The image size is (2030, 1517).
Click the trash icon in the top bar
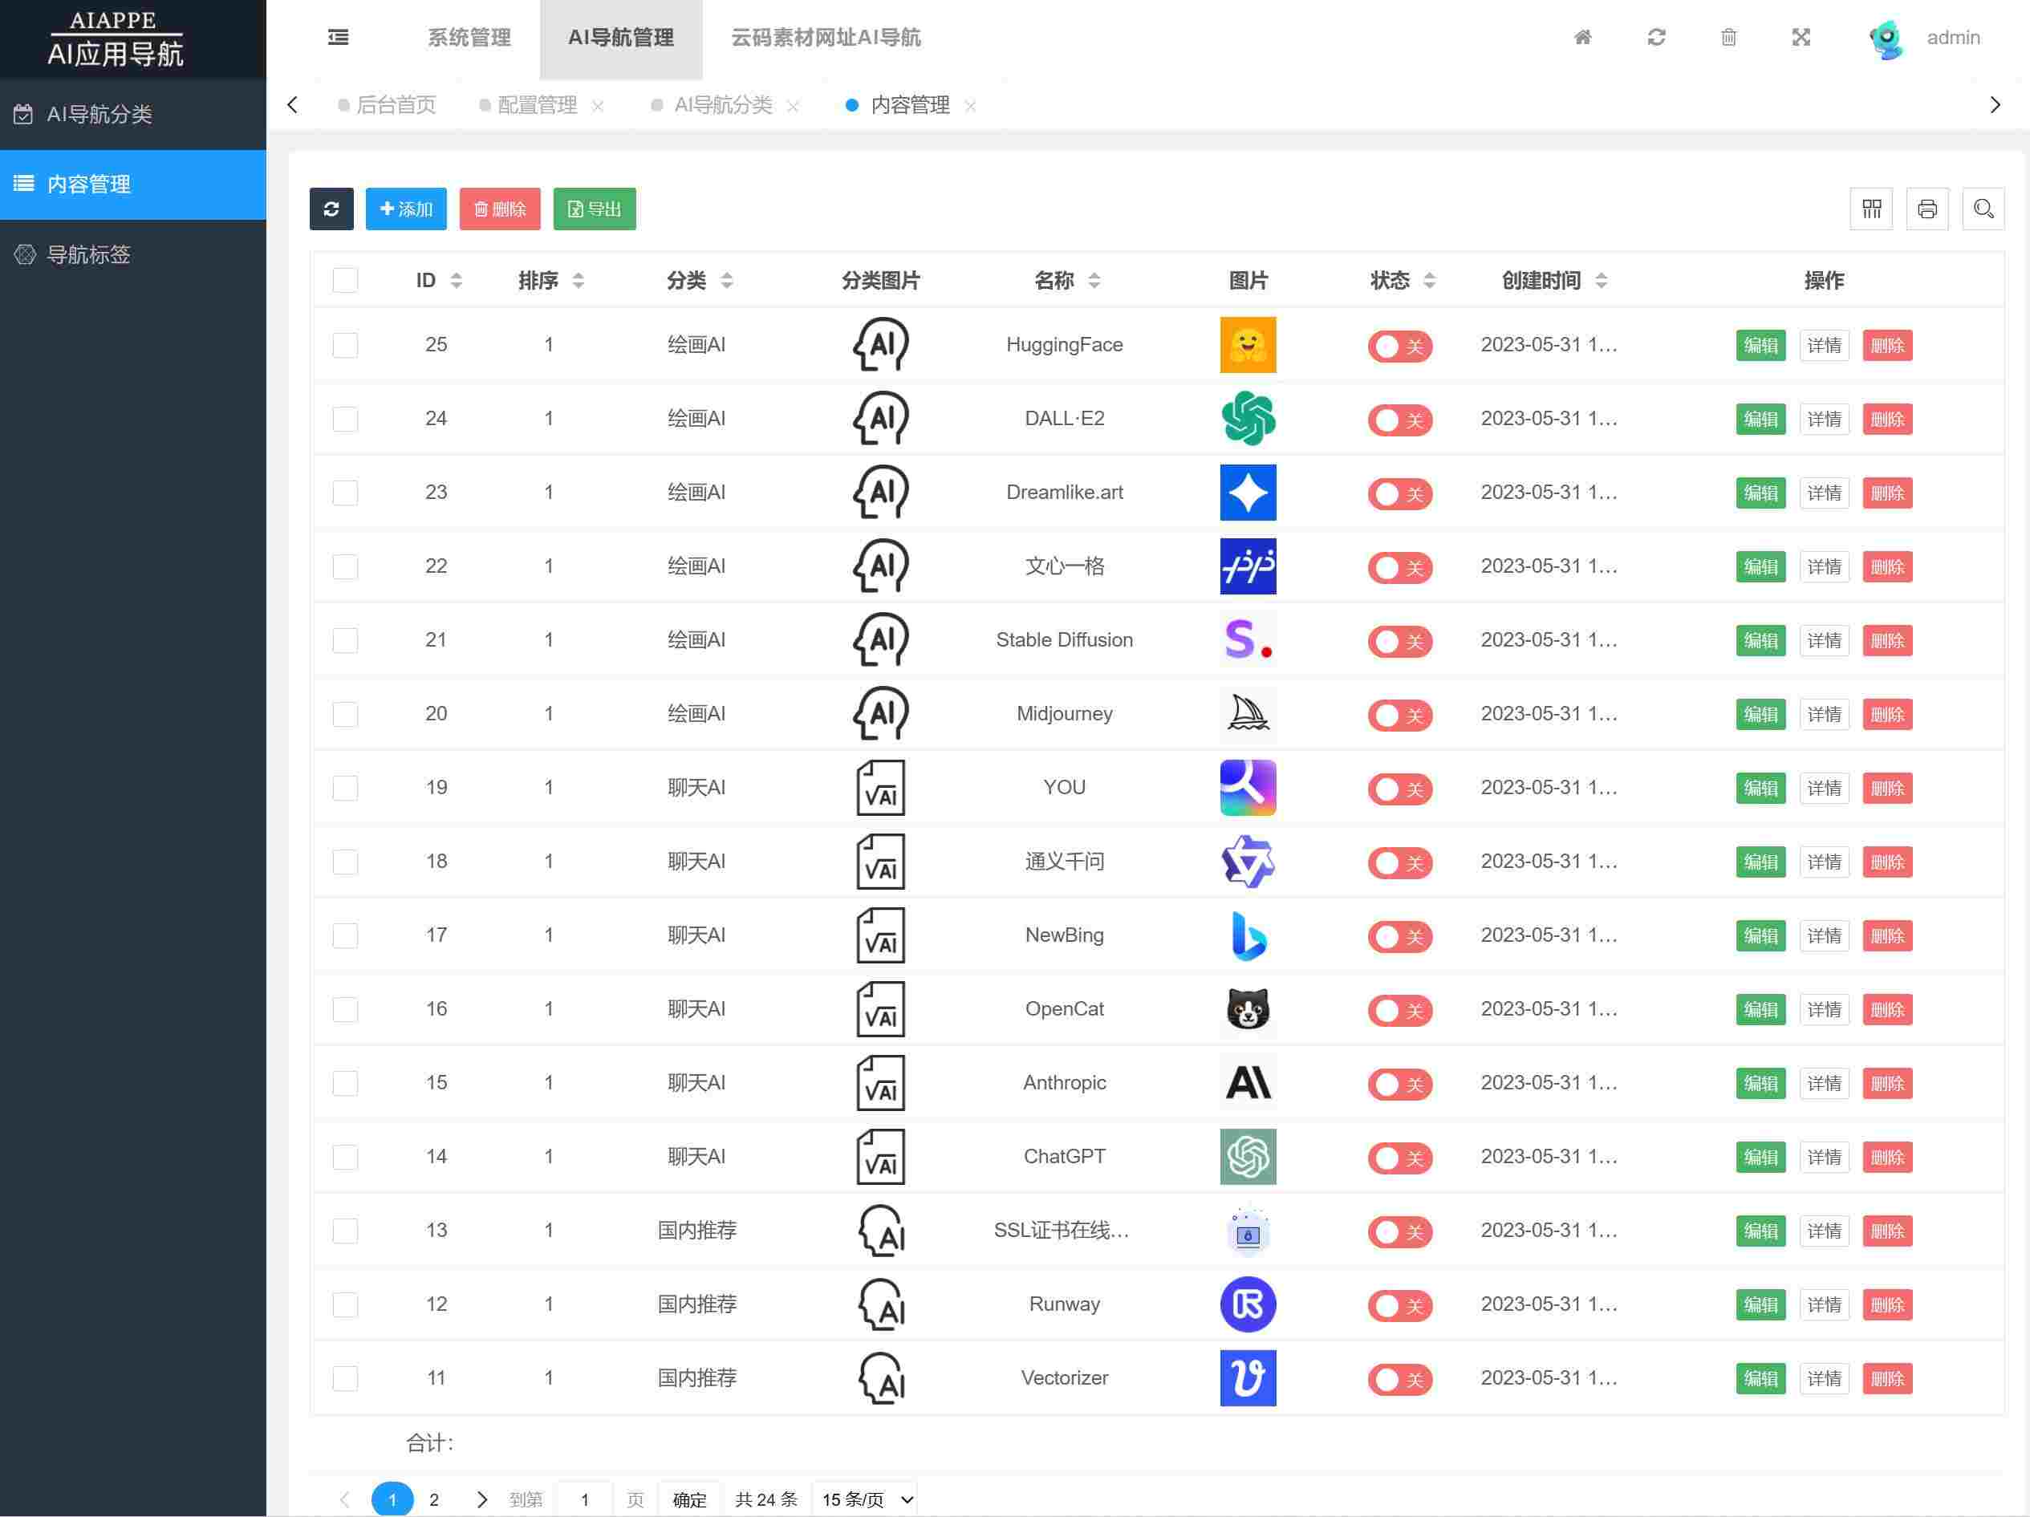(x=1729, y=38)
